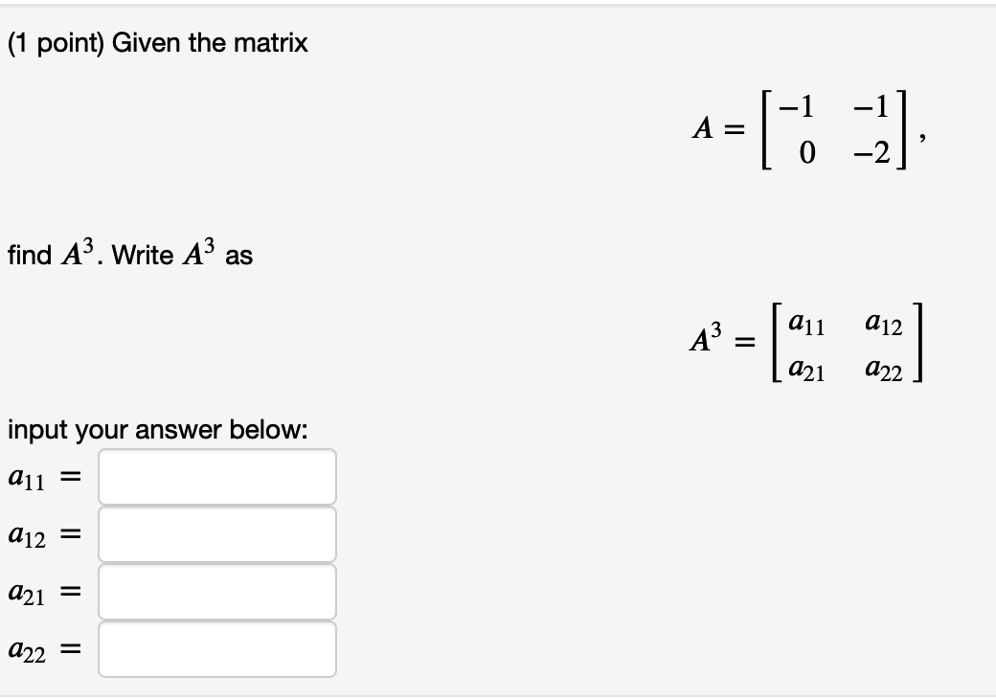The height and width of the screenshot is (699, 996).
Task: Click a12 inside the A³ symbolic matrix
Action: tap(884, 324)
